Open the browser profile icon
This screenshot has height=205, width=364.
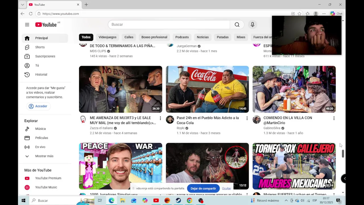pyautogui.click(x=316, y=14)
